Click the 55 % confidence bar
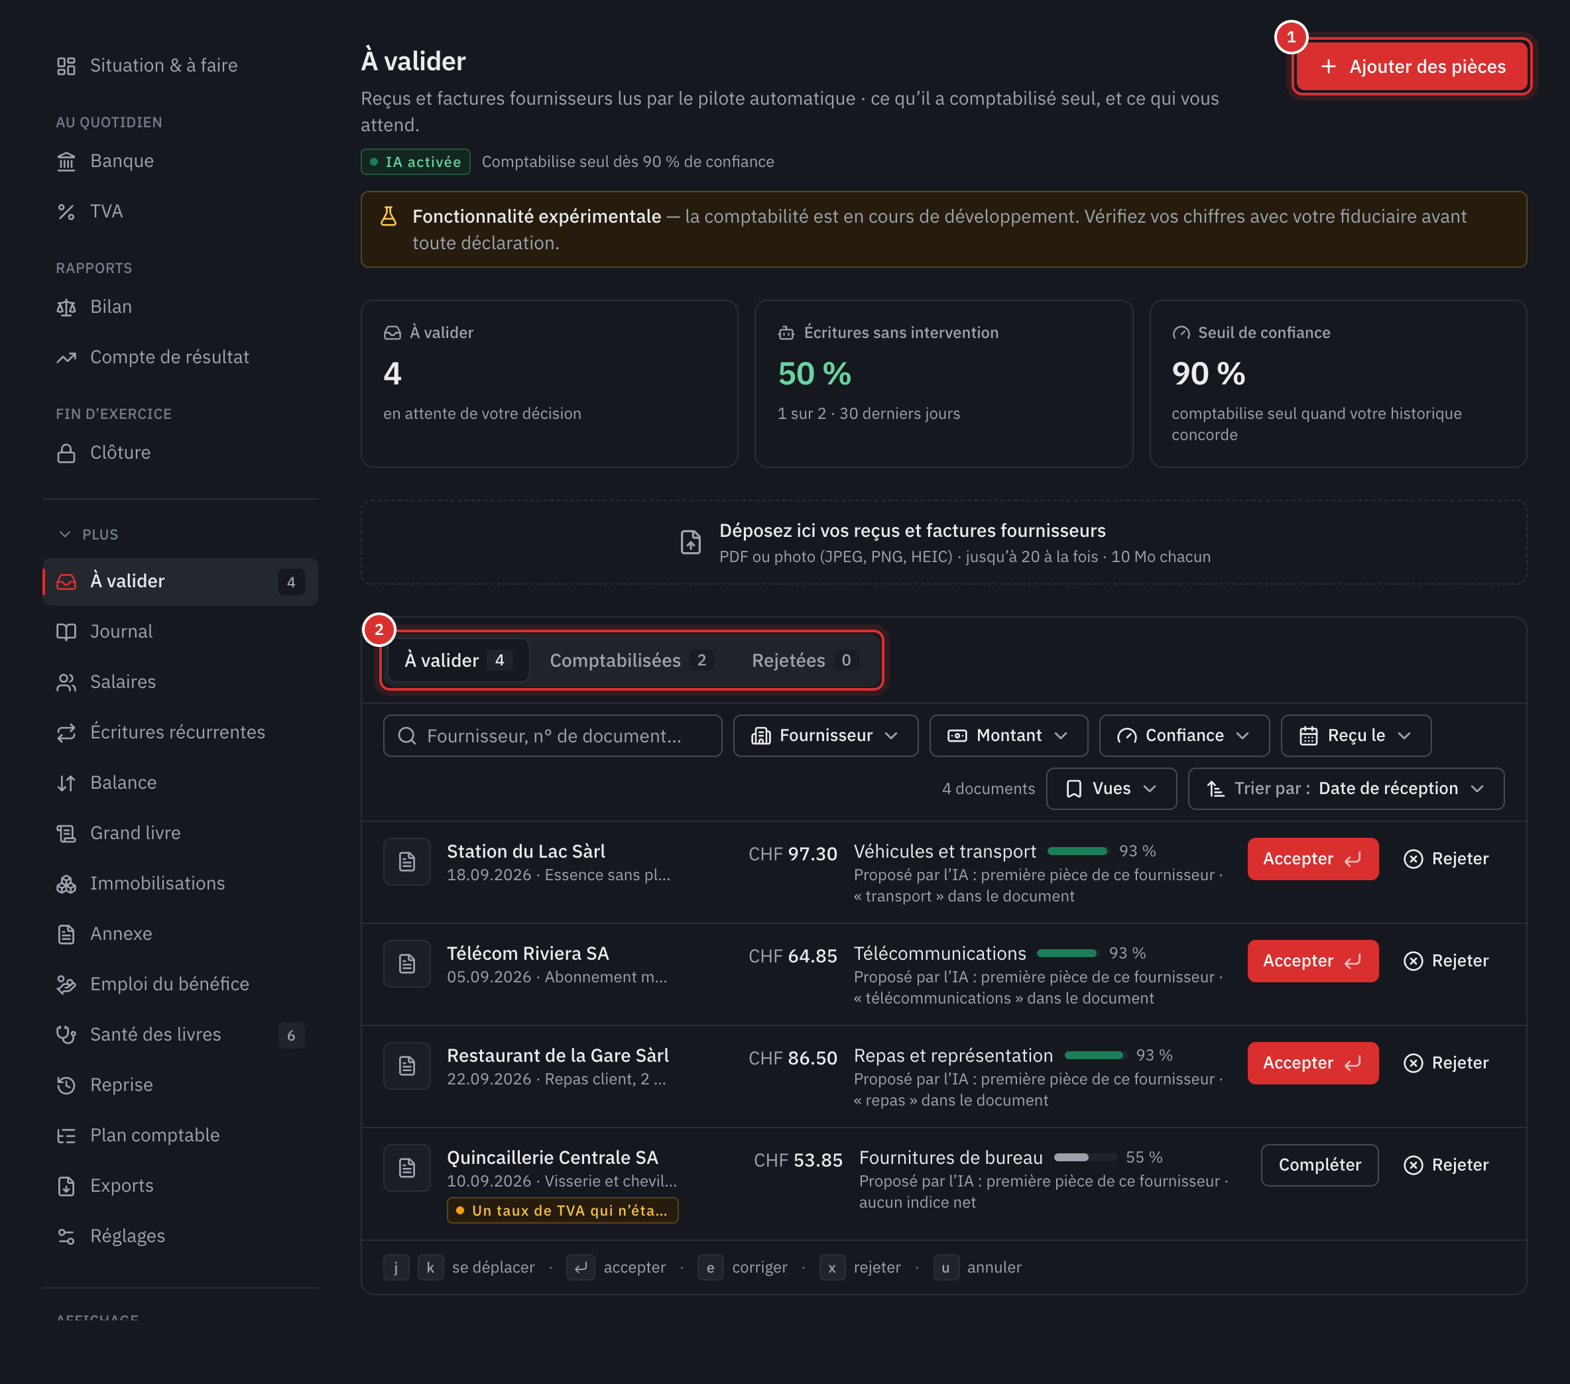Image resolution: width=1570 pixels, height=1384 pixels. pyautogui.click(x=1085, y=1157)
